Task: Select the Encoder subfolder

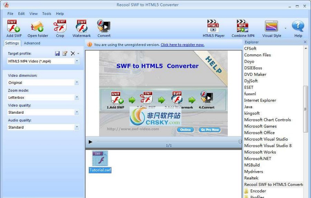Action: click(258, 191)
